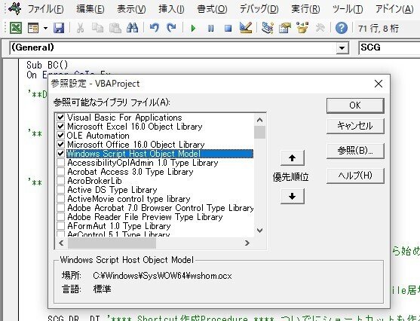Open the アドイン(A) menu
Viewport: 420px width, 321px height.
tap(394, 9)
